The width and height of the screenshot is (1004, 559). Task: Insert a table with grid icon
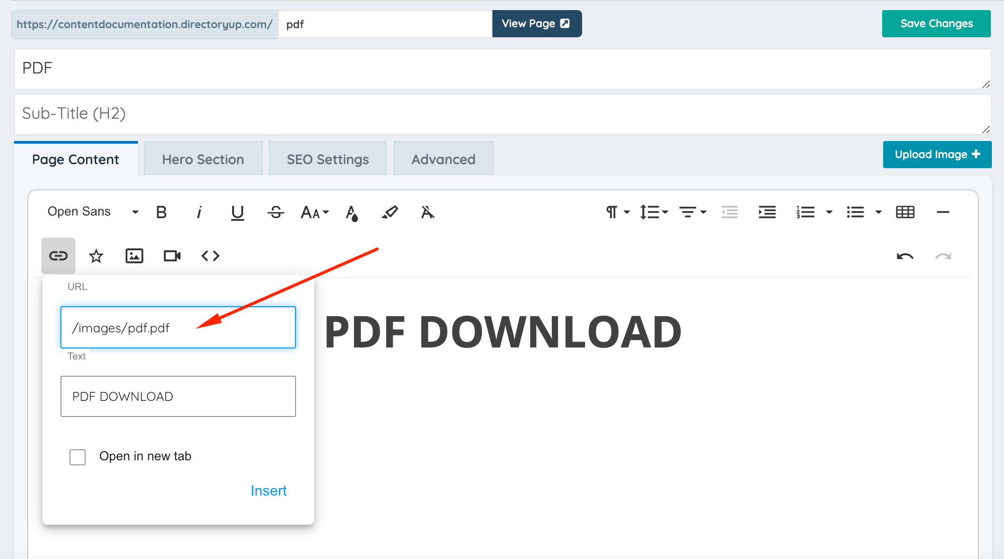coord(905,213)
